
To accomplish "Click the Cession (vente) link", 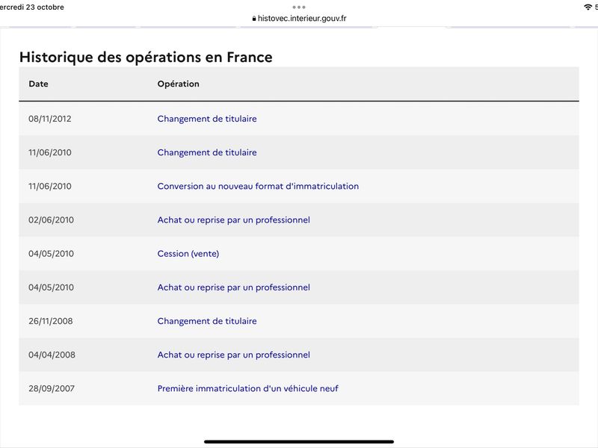I will (188, 254).
